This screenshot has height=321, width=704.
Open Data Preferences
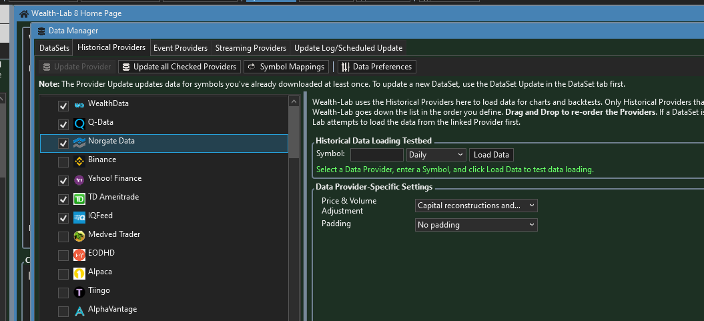pos(377,67)
